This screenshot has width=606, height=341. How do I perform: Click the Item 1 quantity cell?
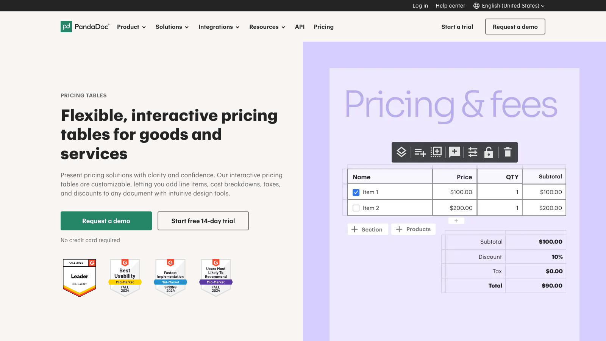[x=500, y=192]
